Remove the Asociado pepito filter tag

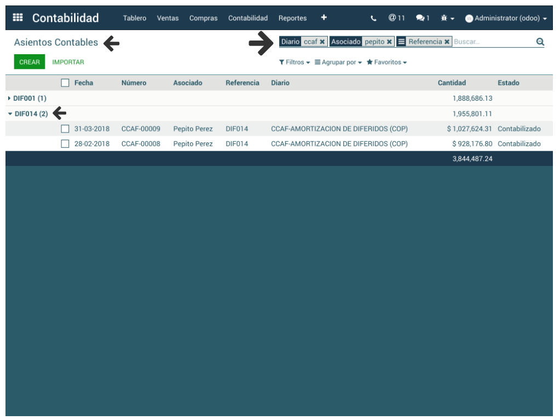coord(389,42)
